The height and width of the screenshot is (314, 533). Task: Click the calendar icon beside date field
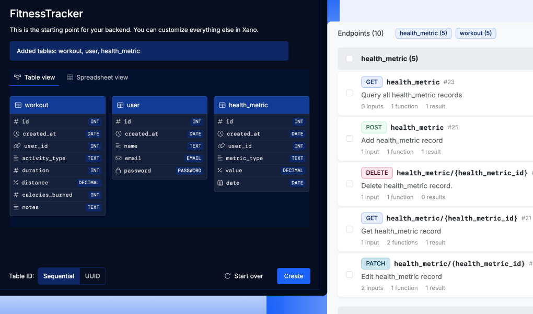point(221,183)
